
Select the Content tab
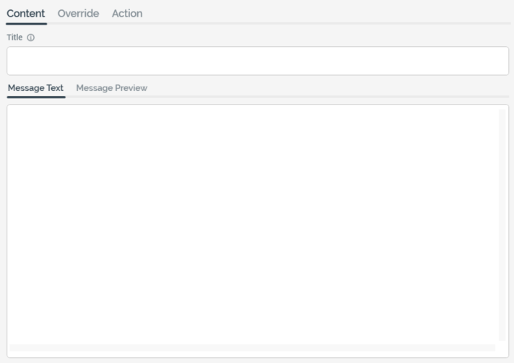[26, 13]
